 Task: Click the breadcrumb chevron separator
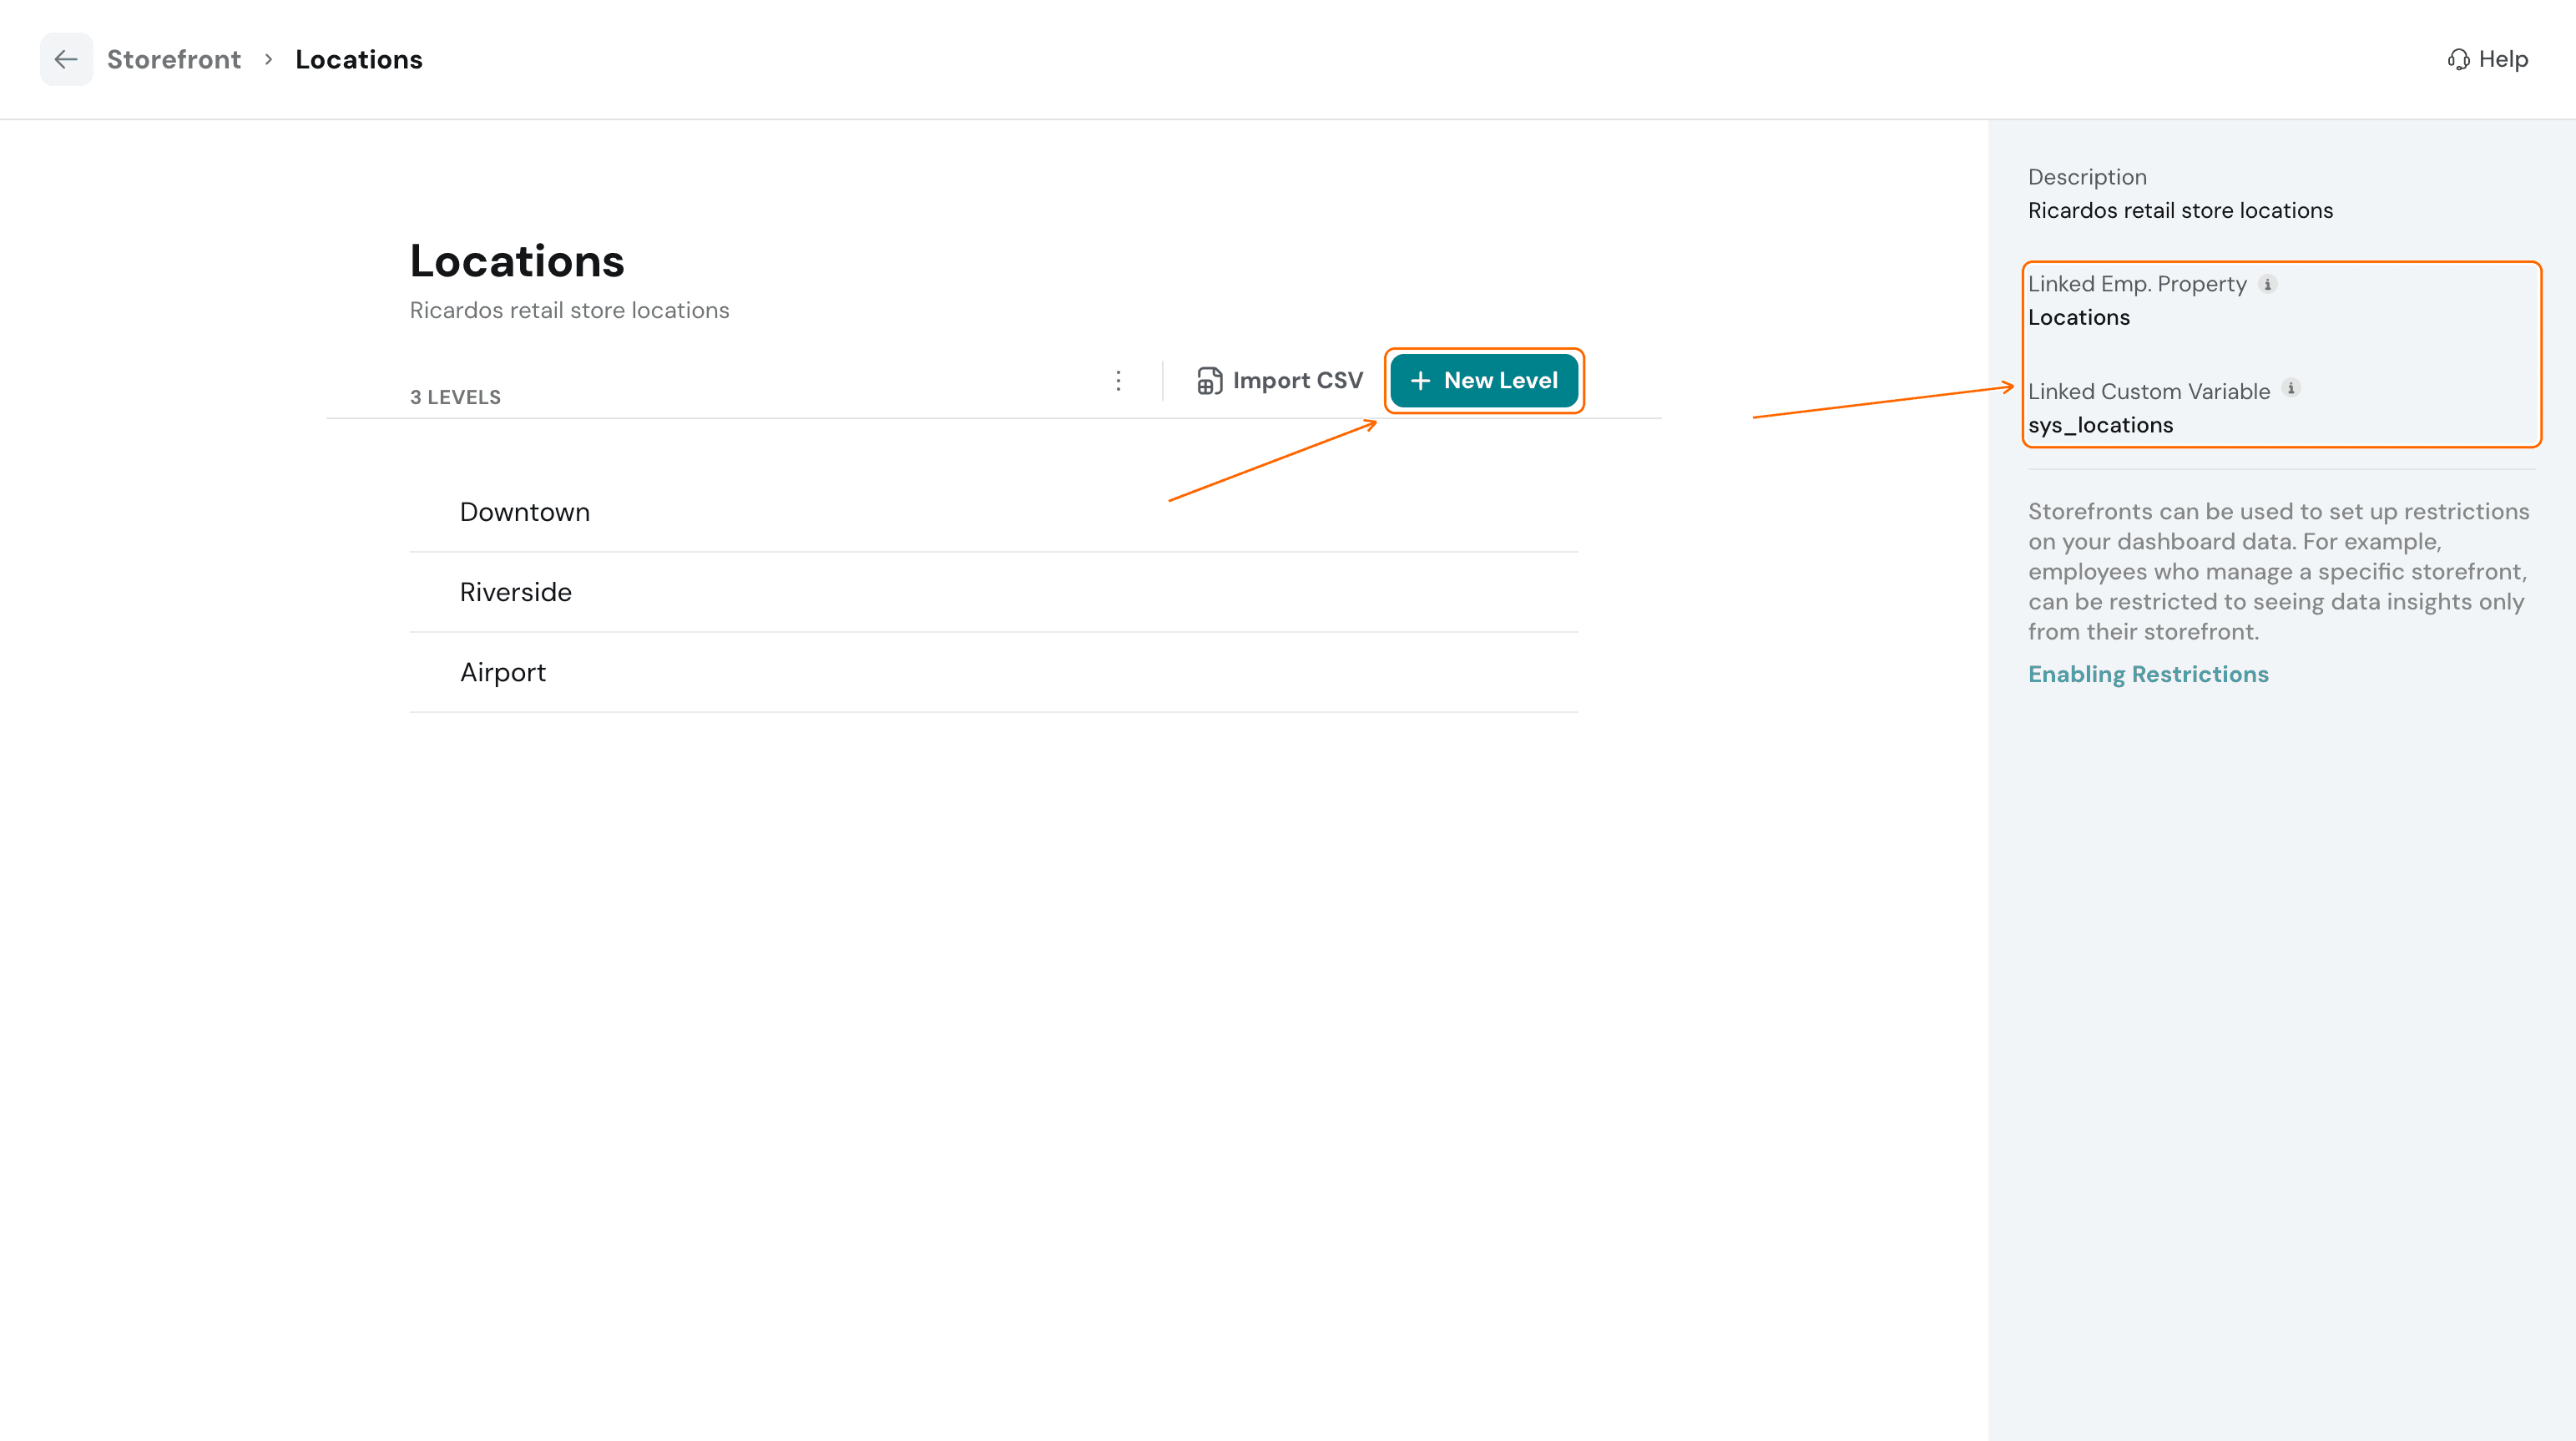[268, 60]
